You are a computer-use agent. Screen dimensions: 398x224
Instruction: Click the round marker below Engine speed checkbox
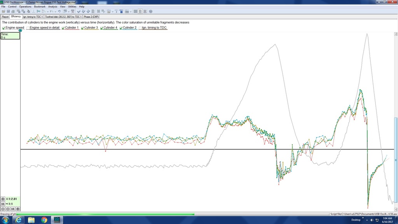click(20, 30)
